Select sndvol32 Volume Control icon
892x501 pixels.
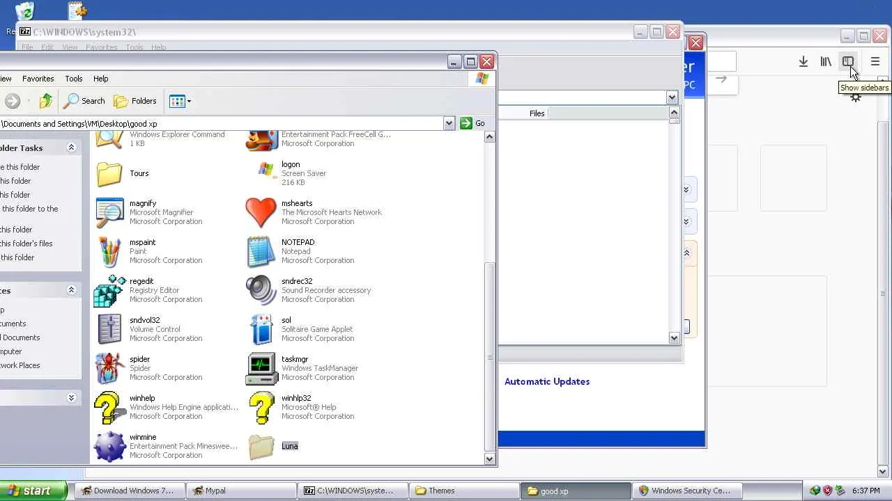(109, 330)
